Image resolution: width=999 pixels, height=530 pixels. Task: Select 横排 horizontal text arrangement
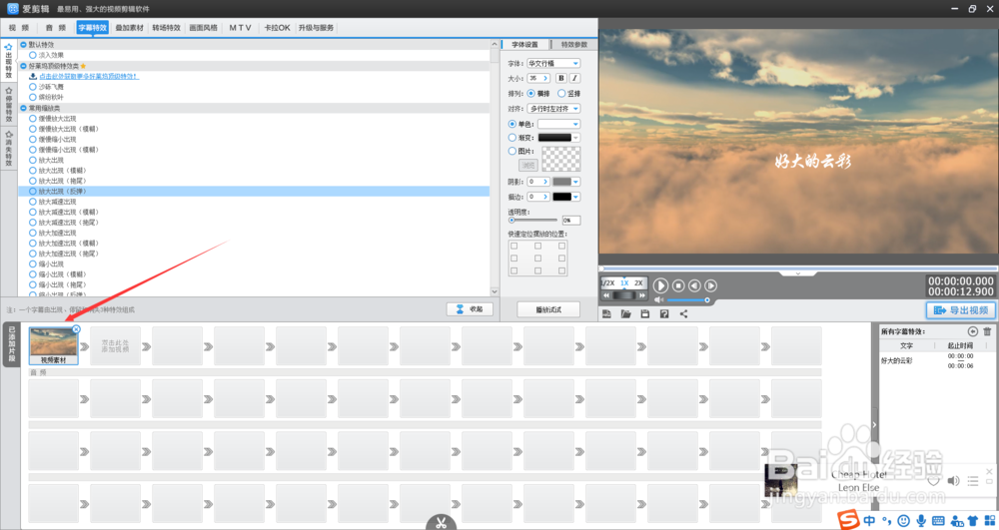point(530,94)
